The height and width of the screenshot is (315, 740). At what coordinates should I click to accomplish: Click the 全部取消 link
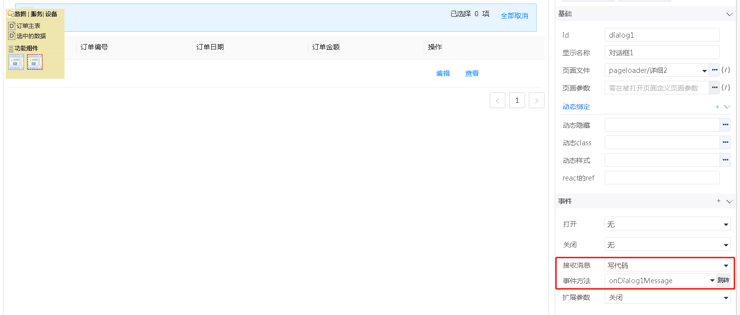[514, 16]
